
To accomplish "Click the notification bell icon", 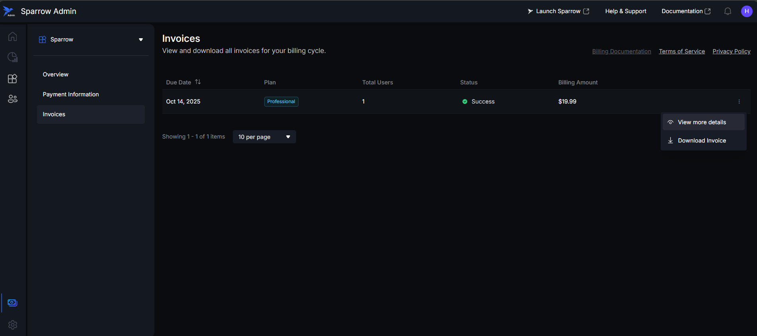I will point(728,11).
